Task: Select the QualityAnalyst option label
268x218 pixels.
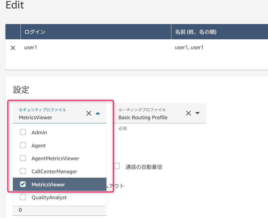Action: pos(49,198)
